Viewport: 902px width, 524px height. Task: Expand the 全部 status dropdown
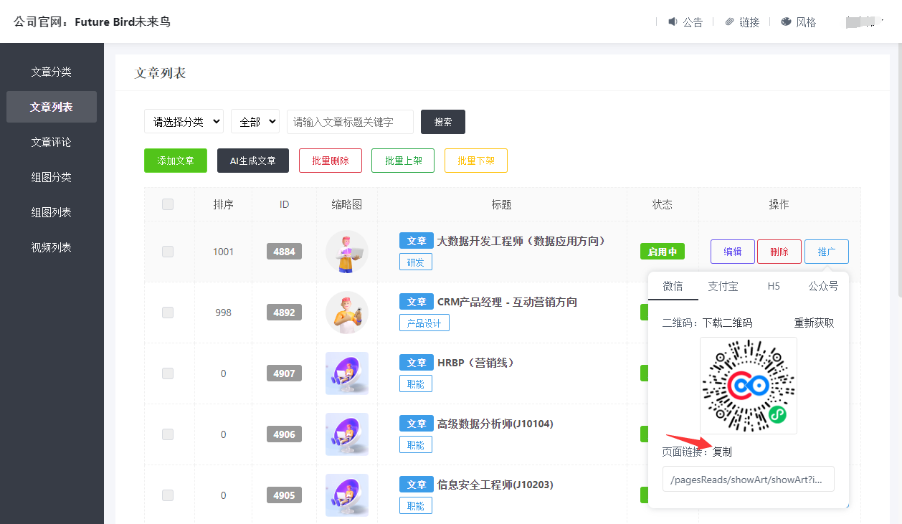click(x=255, y=122)
